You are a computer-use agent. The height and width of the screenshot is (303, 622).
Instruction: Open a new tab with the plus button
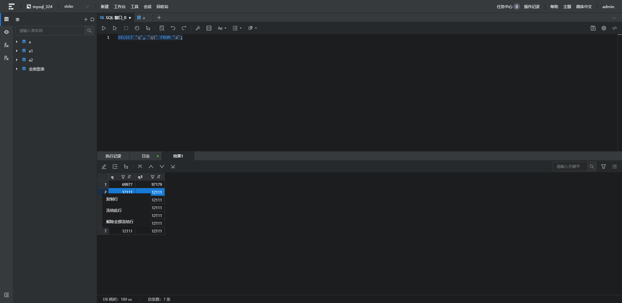159,17
